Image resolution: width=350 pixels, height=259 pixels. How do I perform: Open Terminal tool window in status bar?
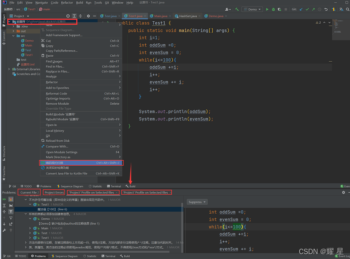pyautogui.click(x=109, y=256)
